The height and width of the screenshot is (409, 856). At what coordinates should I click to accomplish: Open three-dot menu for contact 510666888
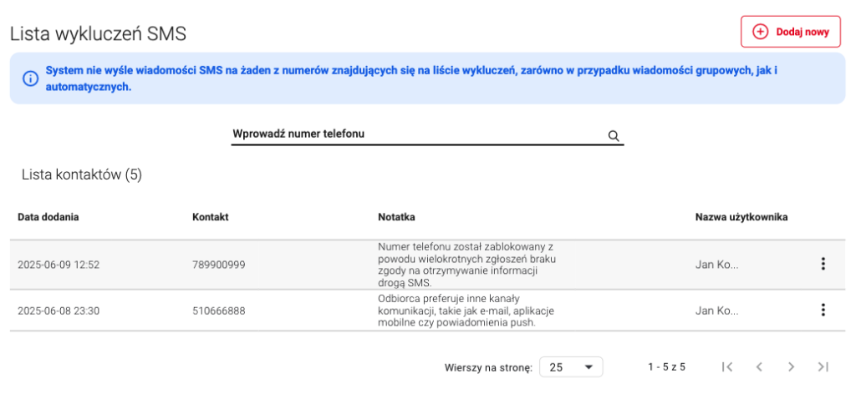(823, 311)
